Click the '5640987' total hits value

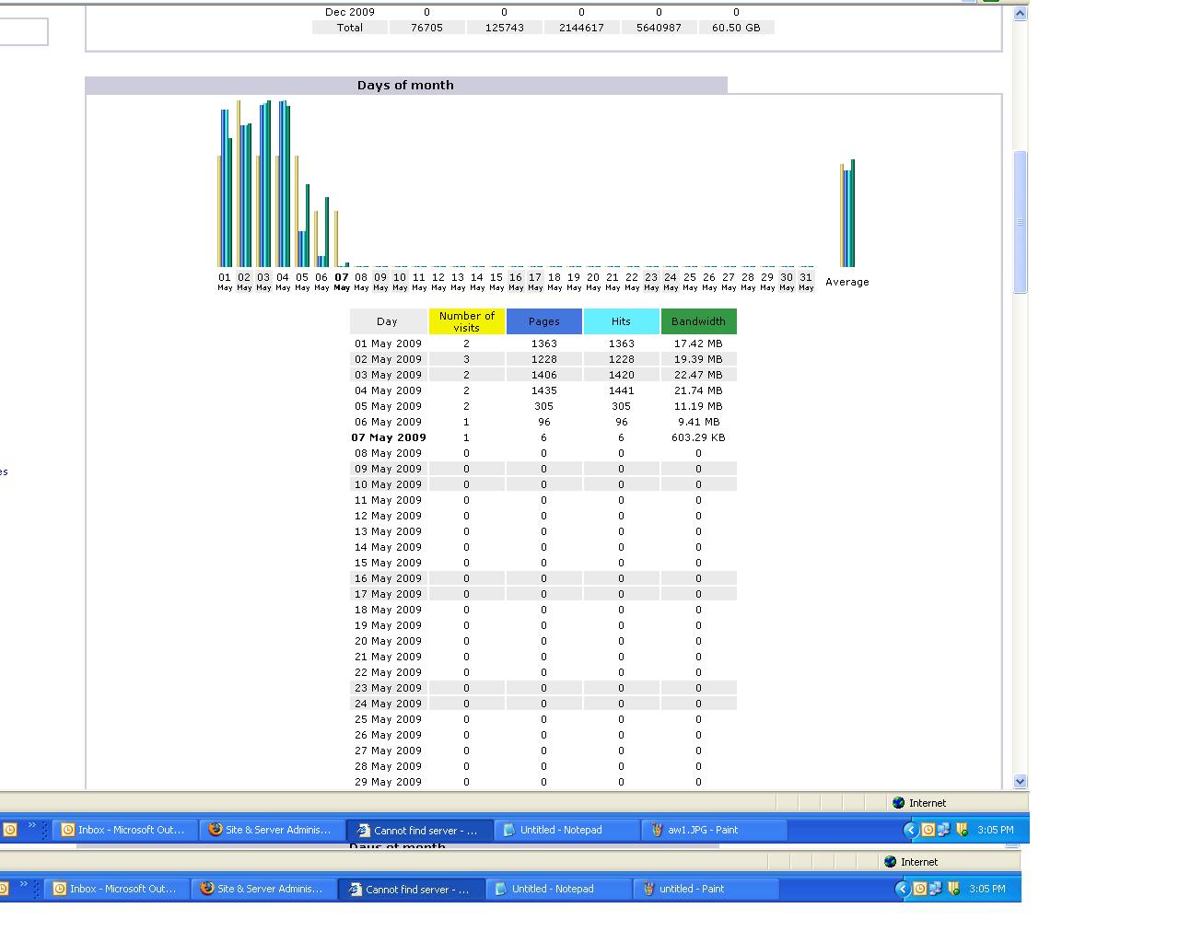click(659, 28)
